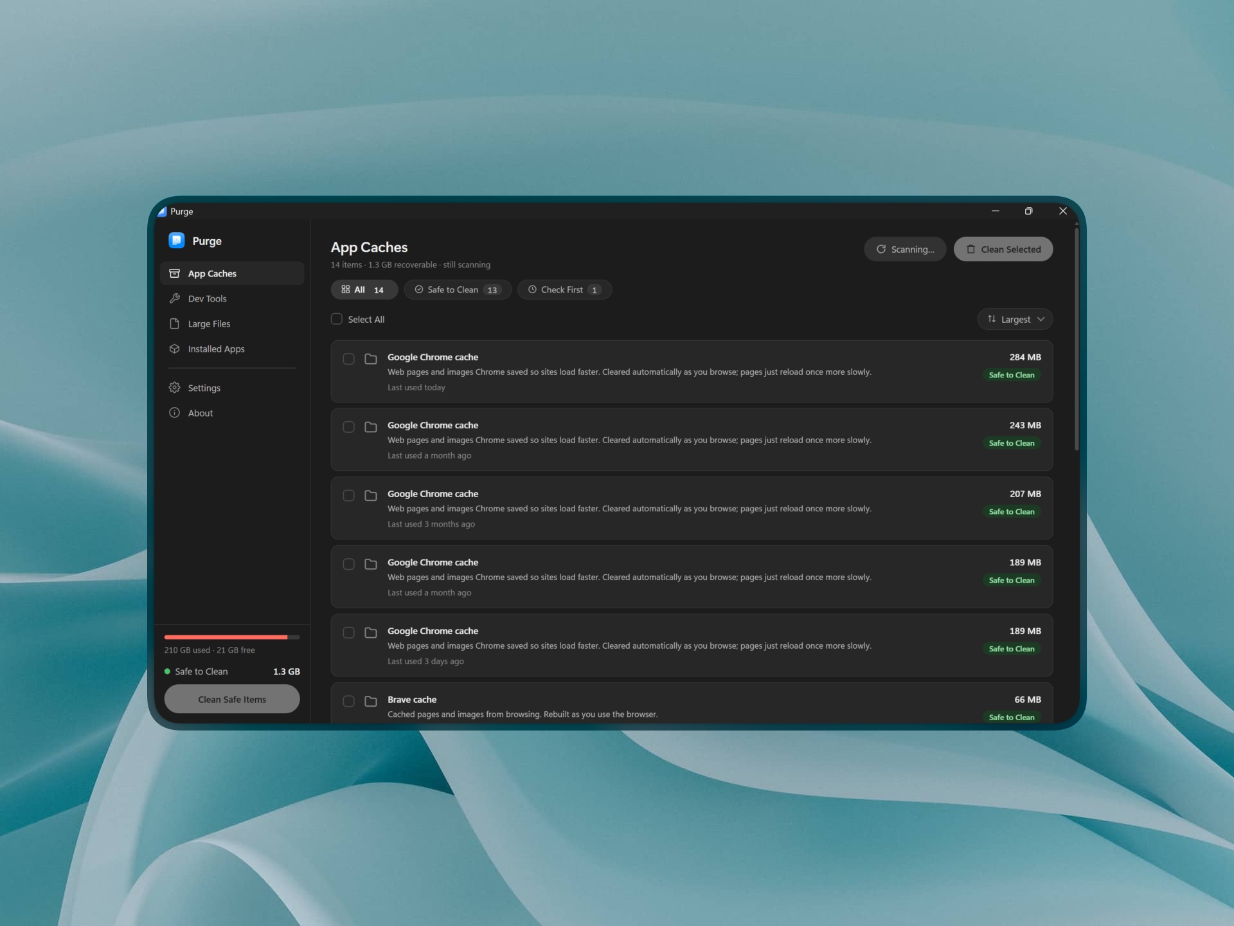Minimize the Purge window
The height and width of the screenshot is (926, 1234).
995,211
